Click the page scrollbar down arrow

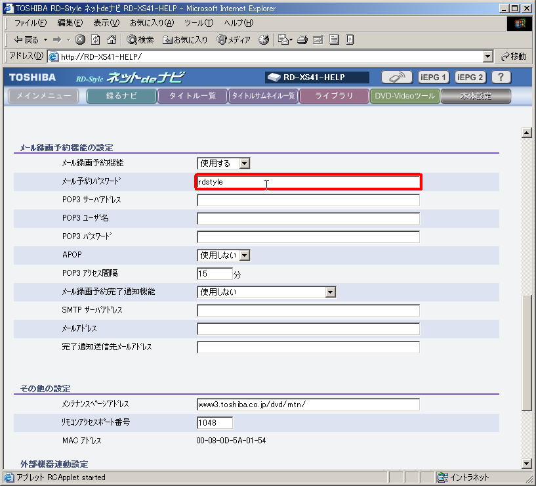pos(526,464)
